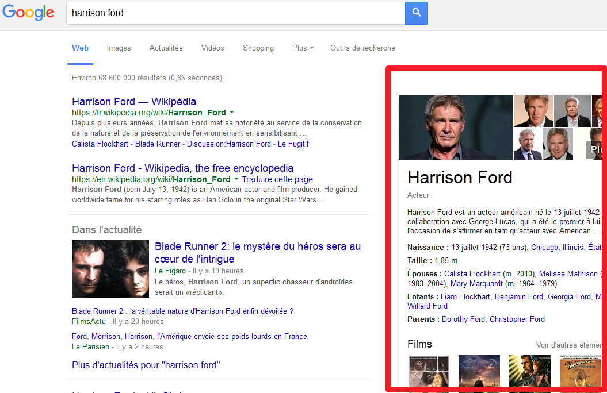This screenshot has width=607, height=393.
Task: Open Calista Flockhart link under Épouses
Action: (x=472, y=273)
